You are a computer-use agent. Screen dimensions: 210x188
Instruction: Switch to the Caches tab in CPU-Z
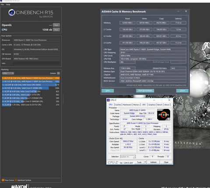tap(118, 104)
